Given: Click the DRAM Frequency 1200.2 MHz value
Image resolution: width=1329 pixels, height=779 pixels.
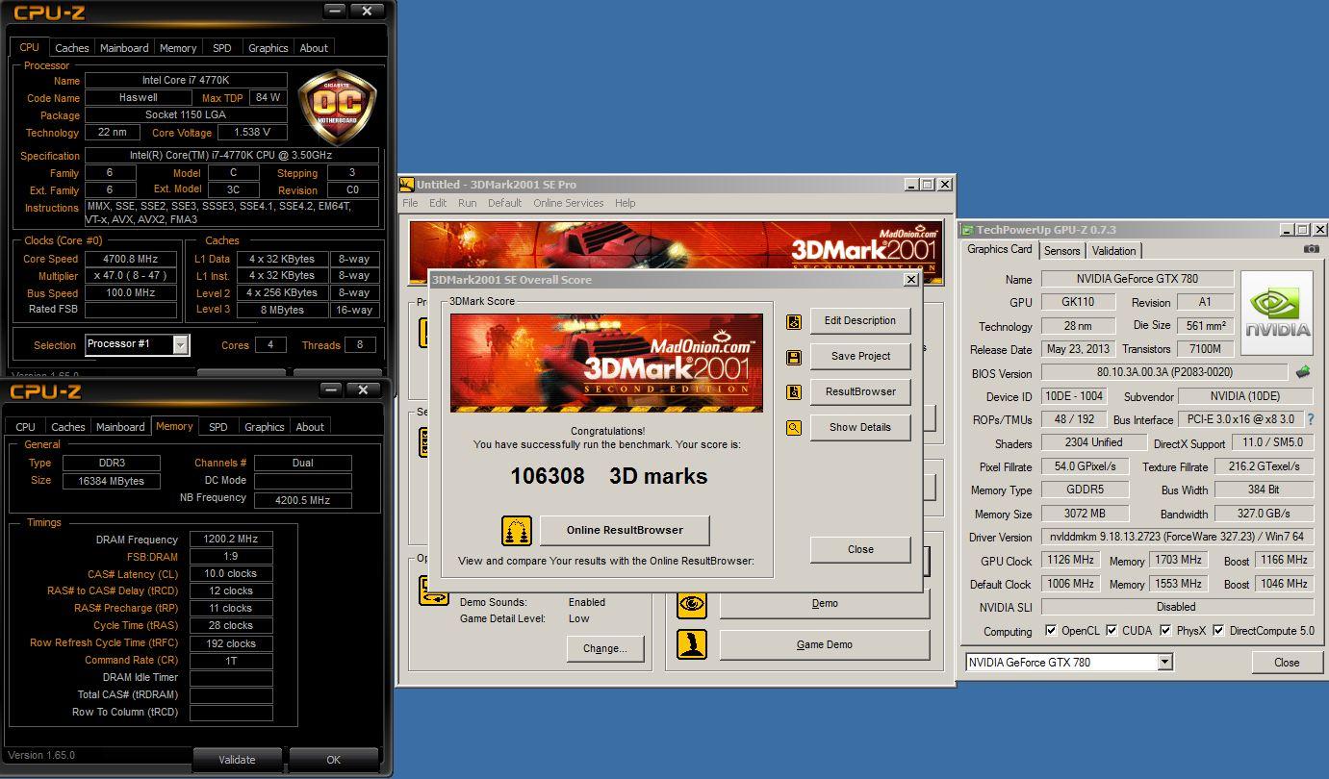Looking at the screenshot, I should [231, 540].
